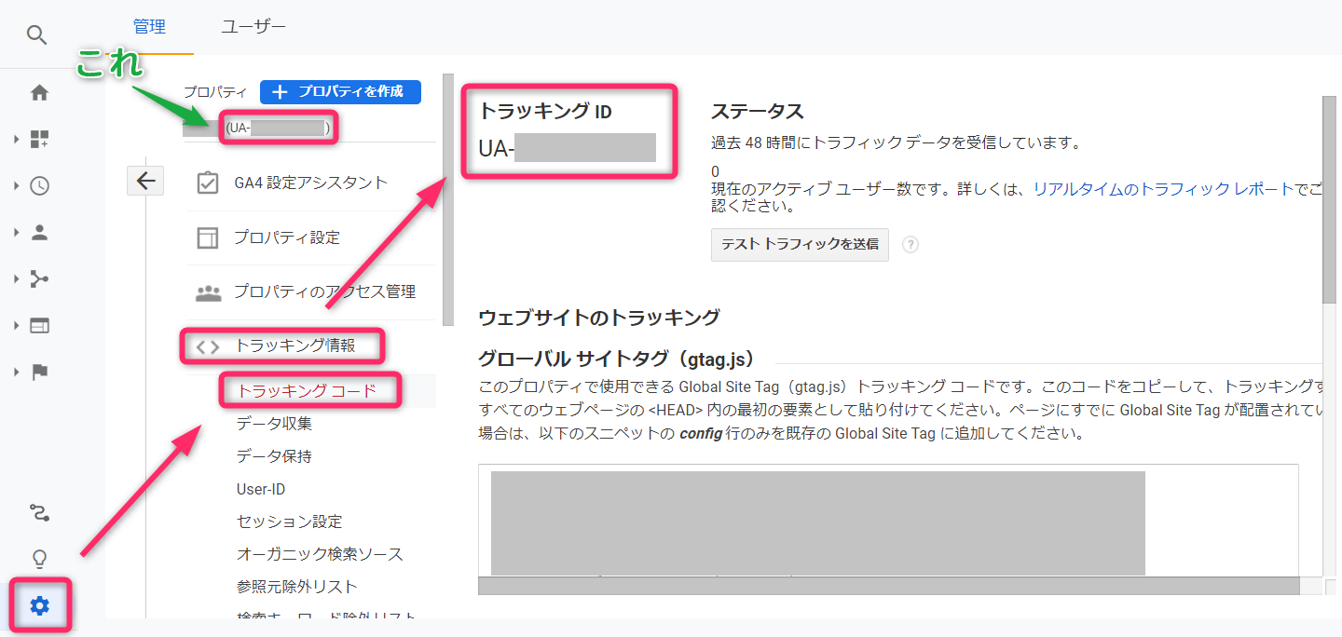
Task: Expand the Behavior section arrow
Action: (16, 326)
